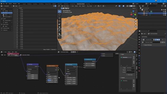The width and height of the screenshot is (167, 94).
Task: Hide the Light object in outliner
Action: pyautogui.click(x=164, y=15)
